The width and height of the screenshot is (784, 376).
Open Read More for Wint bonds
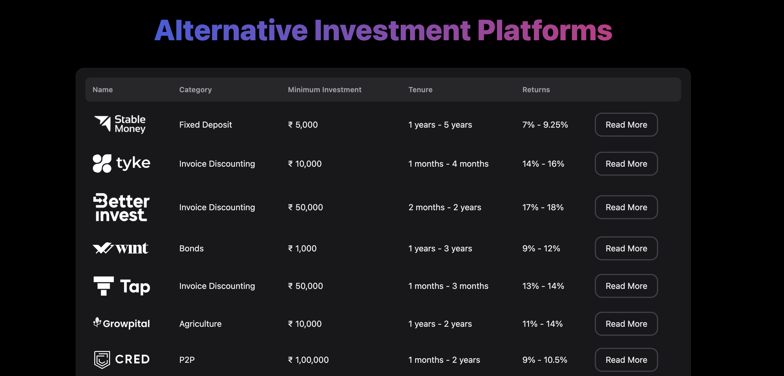[x=626, y=248]
